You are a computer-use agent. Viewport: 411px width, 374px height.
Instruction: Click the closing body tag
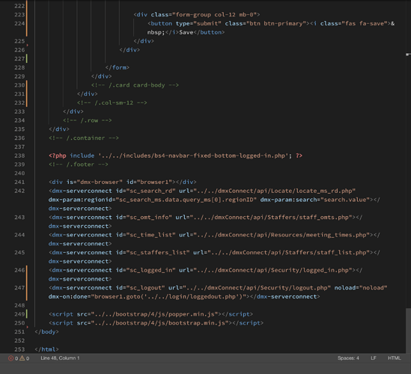point(46,332)
